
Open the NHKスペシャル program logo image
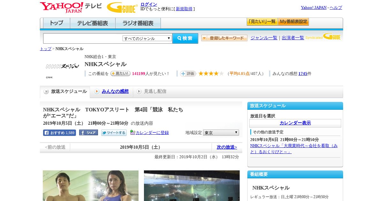click(x=62, y=66)
